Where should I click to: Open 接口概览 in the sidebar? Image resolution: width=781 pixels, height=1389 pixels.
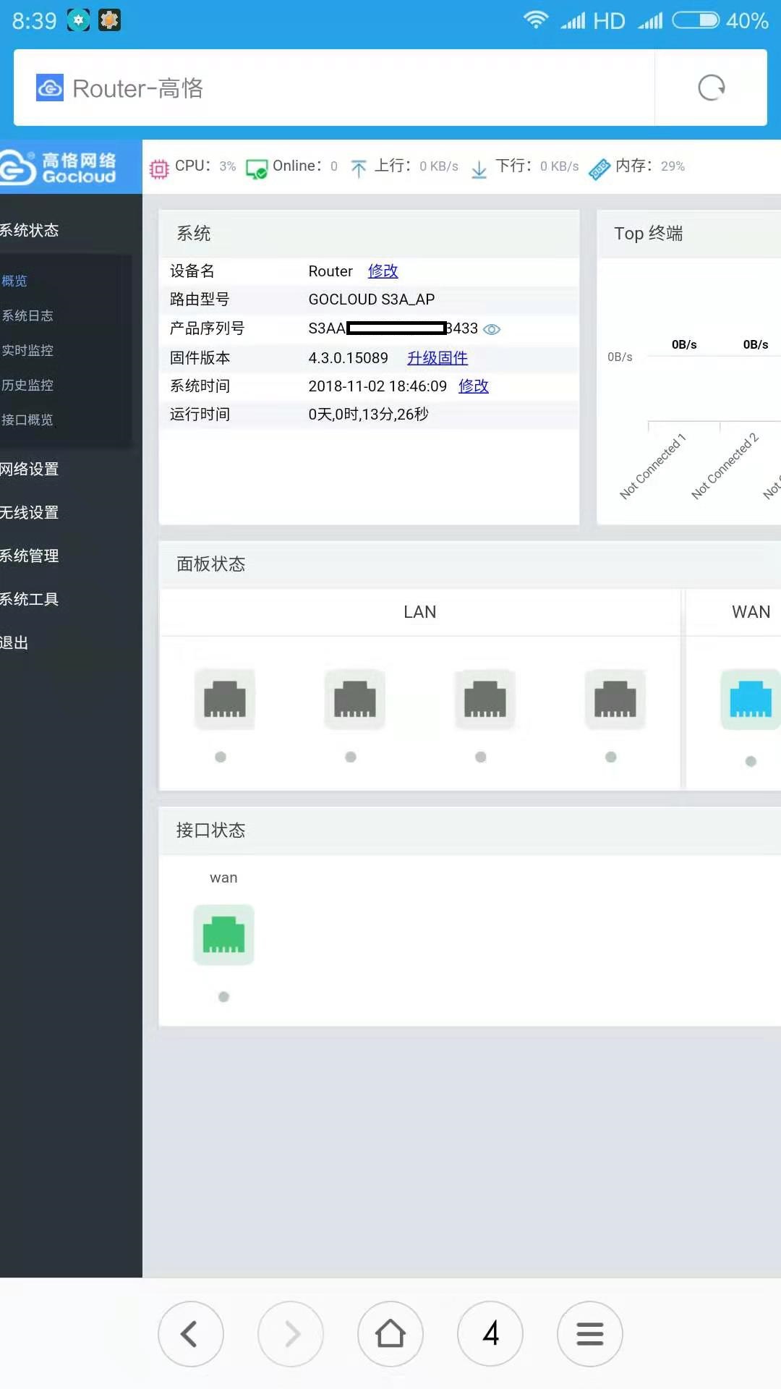click(x=27, y=420)
